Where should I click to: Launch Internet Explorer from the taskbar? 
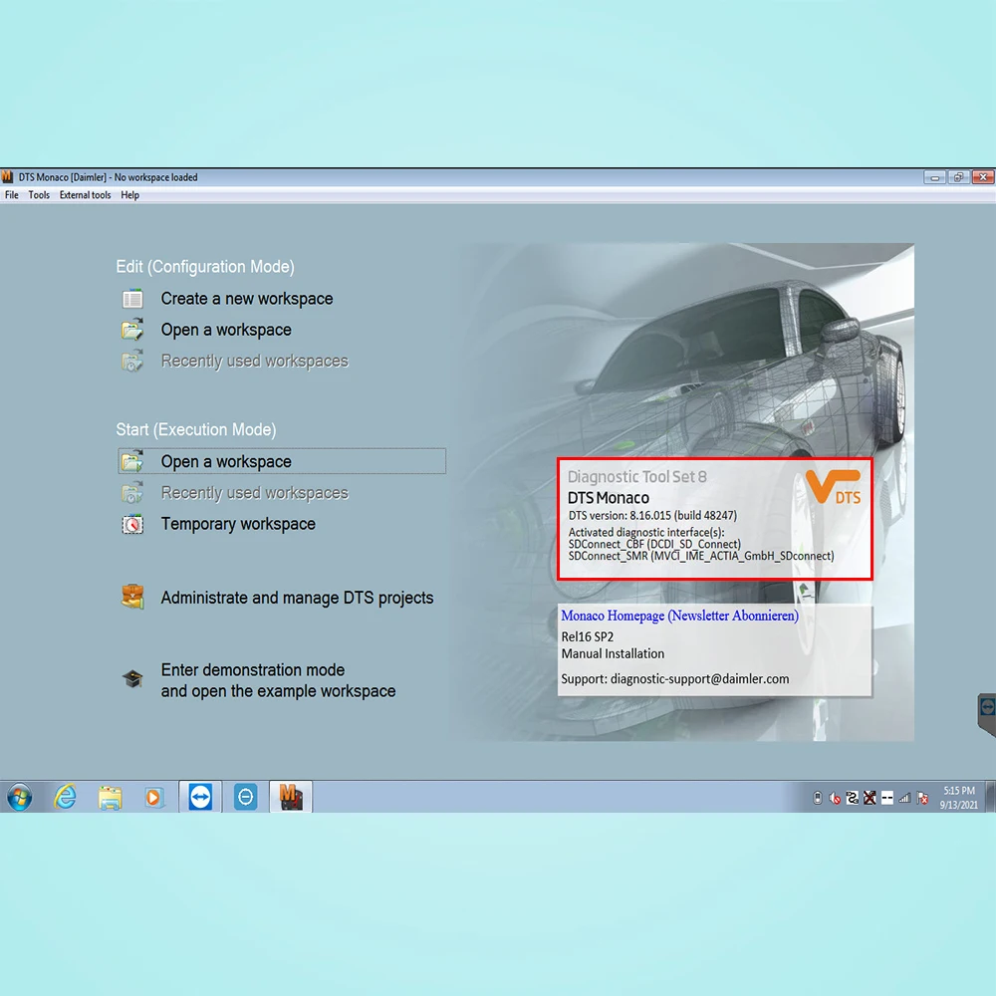pyautogui.click(x=65, y=797)
